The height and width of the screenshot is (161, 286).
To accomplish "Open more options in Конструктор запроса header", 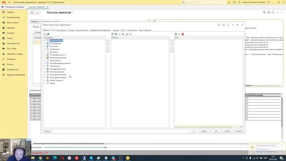I will (x=233, y=25).
